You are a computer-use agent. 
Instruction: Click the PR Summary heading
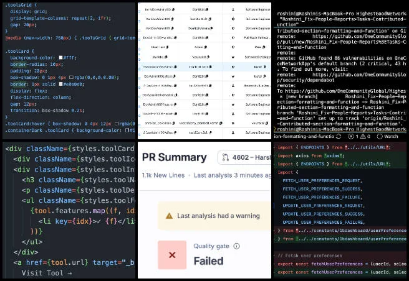(174, 157)
